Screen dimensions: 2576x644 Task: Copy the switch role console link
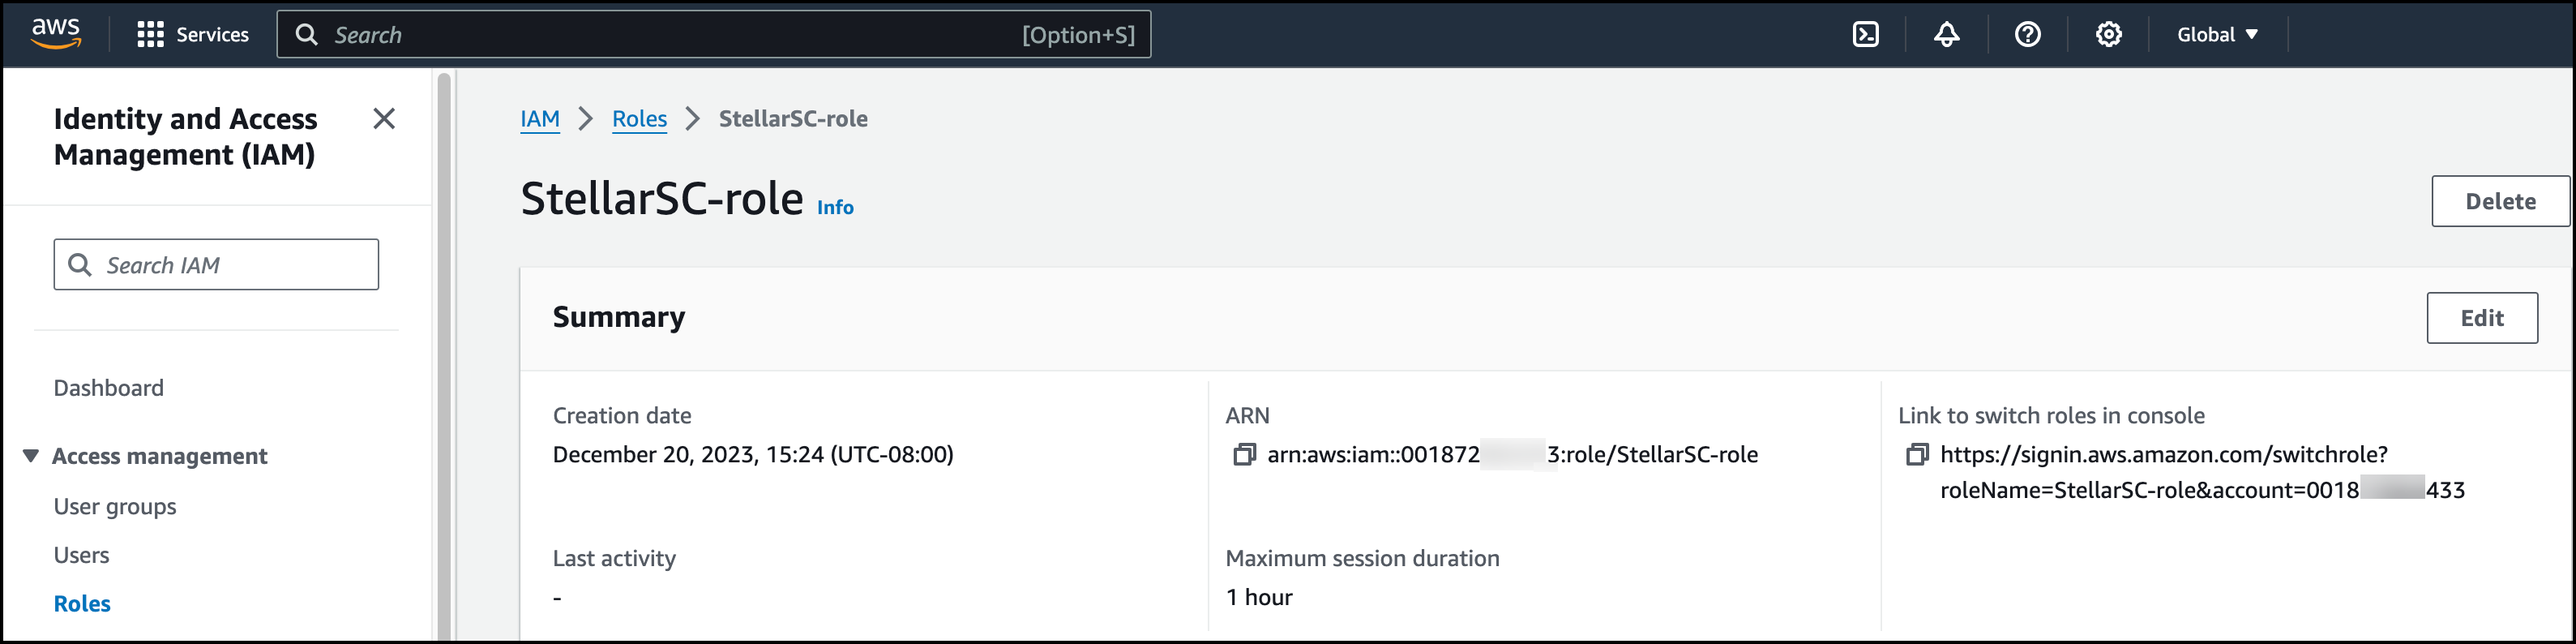[1916, 455]
